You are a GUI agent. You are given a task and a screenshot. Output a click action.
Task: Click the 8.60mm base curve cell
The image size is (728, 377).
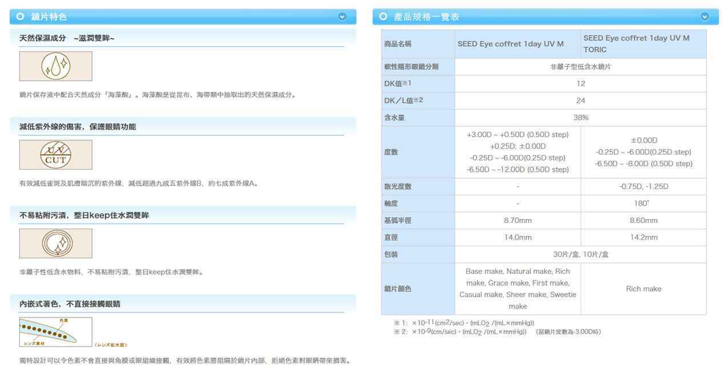coord(643,220)
